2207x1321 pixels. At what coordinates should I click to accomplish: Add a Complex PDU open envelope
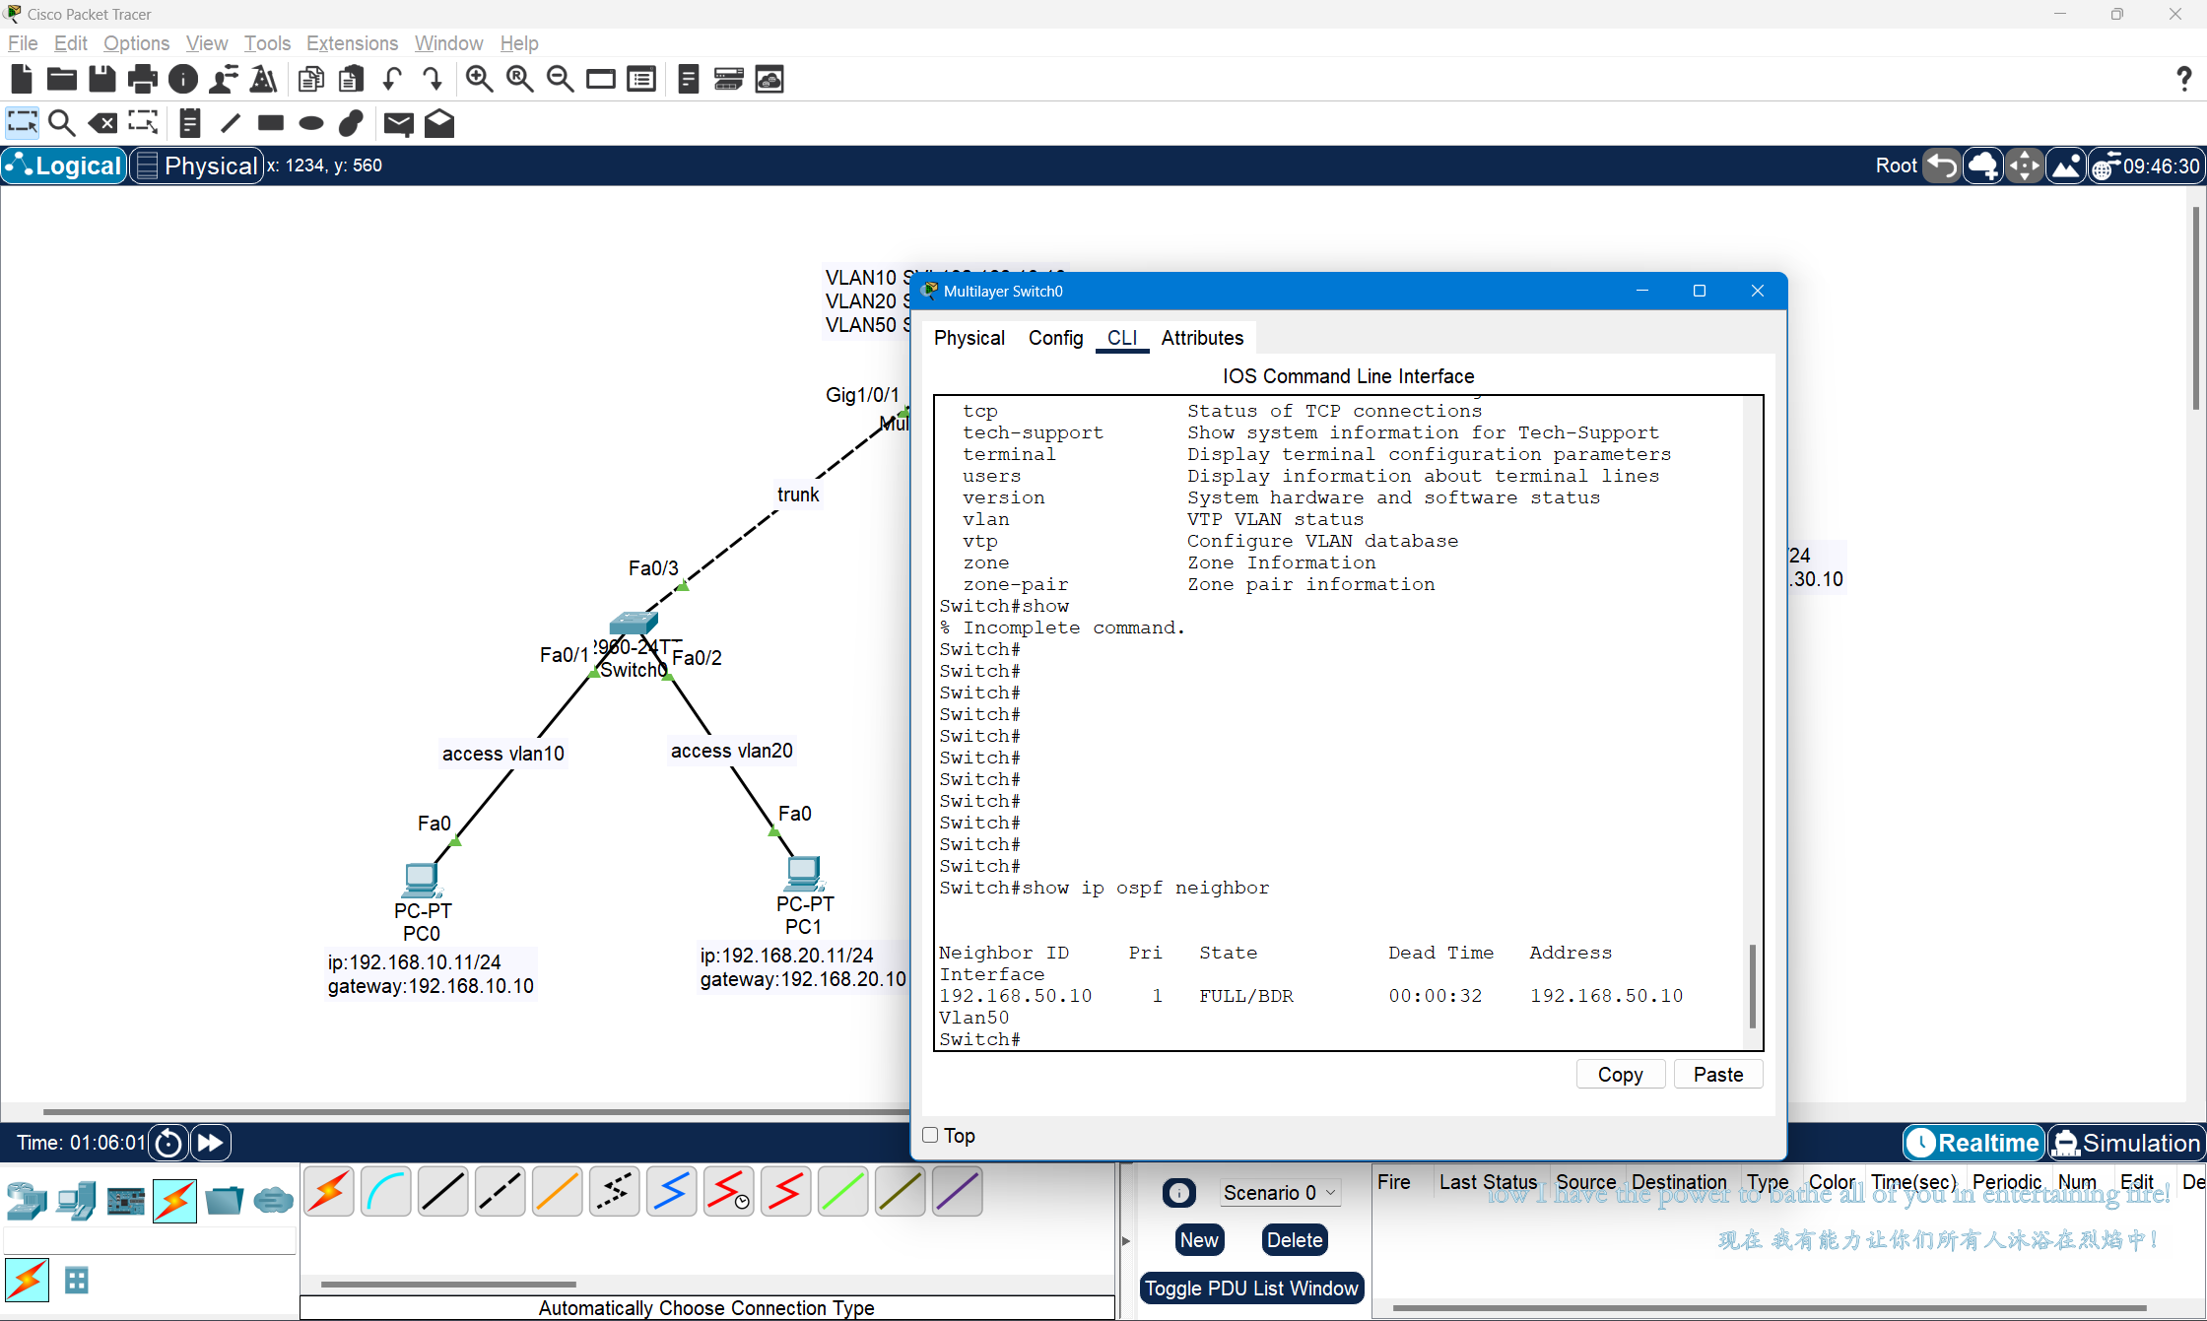[x=439, y=123]
